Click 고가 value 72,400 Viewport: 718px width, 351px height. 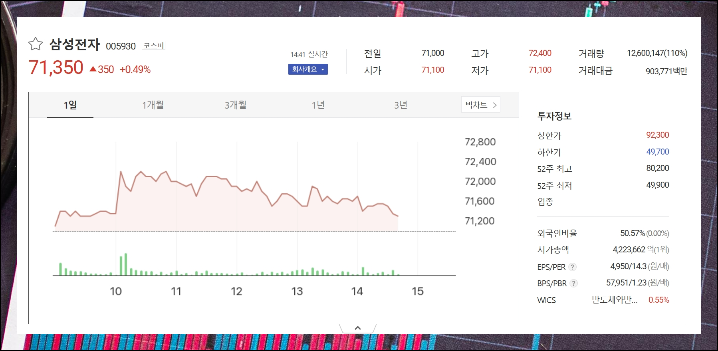(x=540, y=53)
